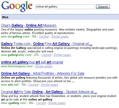
Task: Click the search field containing 'online art gallery'
Action: 65,7
